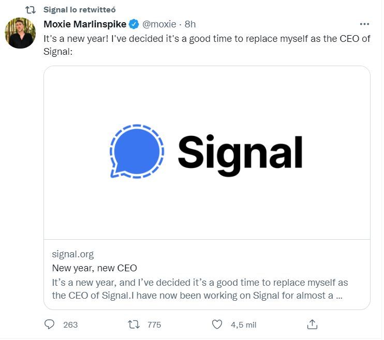
Task: Like the tweet with the heart icon
Action: (x=217, y=324)
